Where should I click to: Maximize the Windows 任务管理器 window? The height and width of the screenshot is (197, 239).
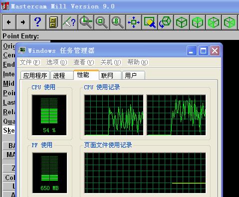point(203,50)
